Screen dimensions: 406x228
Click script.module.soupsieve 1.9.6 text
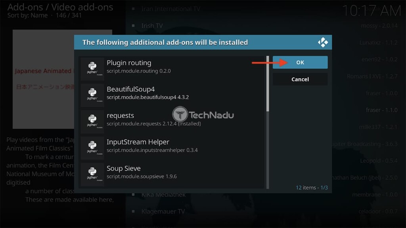click(142, 177)
